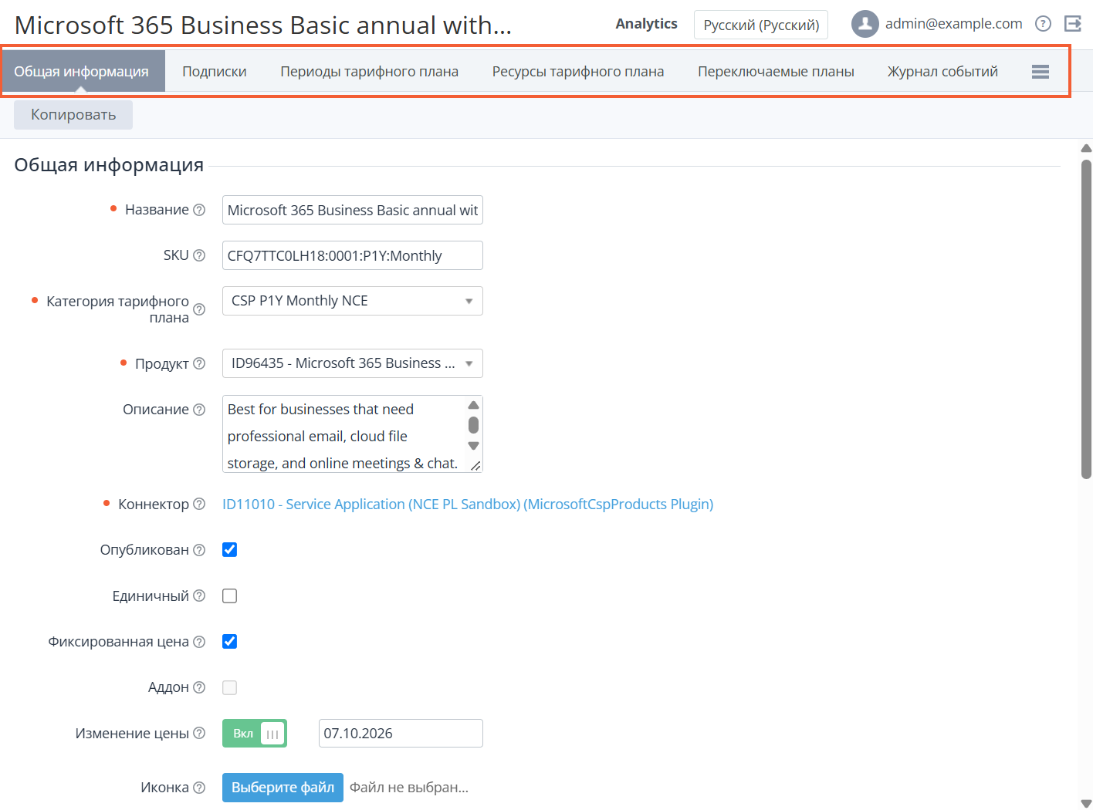Screen dimensions: 1093x810
Task: Open the Русский language selector
Action: (761, 25)
